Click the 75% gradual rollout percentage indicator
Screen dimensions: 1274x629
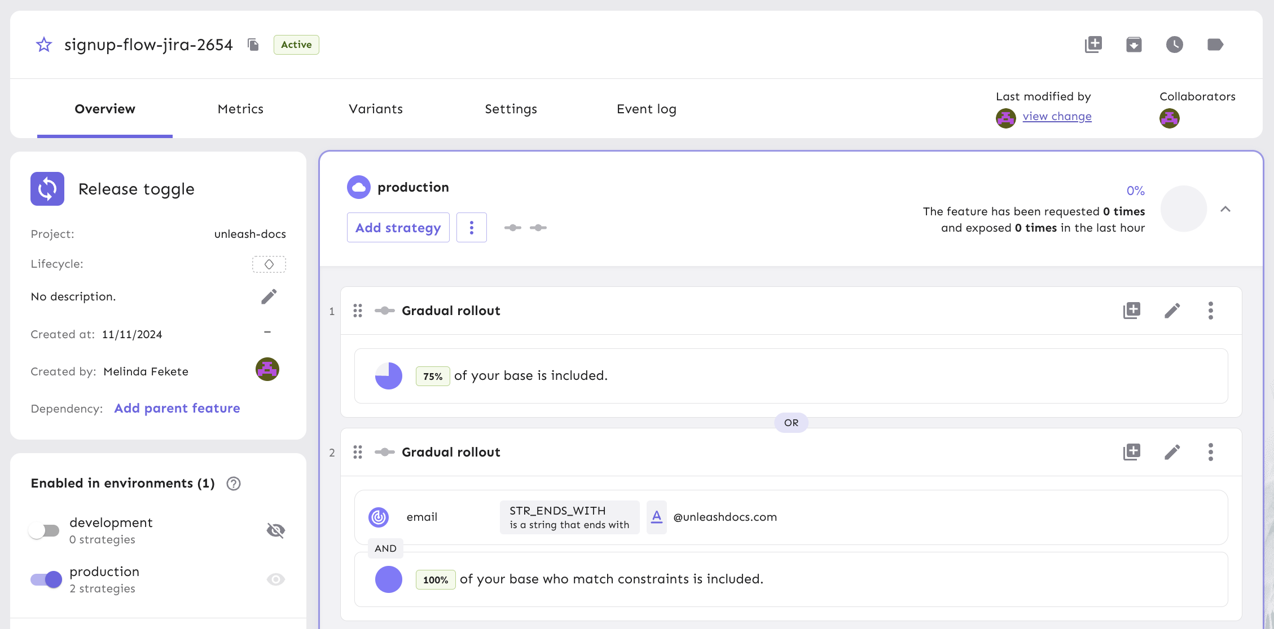(x=434, y=376)
